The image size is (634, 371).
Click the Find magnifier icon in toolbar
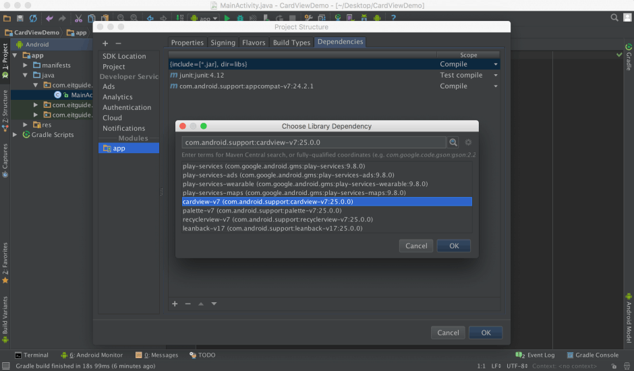(x=121, y=18)
